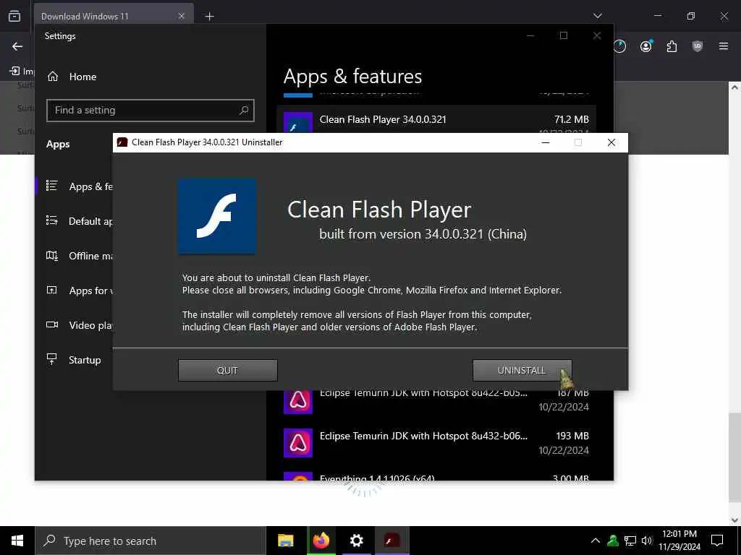The height and width of the screenshot is (555, 741).
Task: Click the Eclipse Temurin 8u432-b06 app icon
Action: click(x=297, y=443)
